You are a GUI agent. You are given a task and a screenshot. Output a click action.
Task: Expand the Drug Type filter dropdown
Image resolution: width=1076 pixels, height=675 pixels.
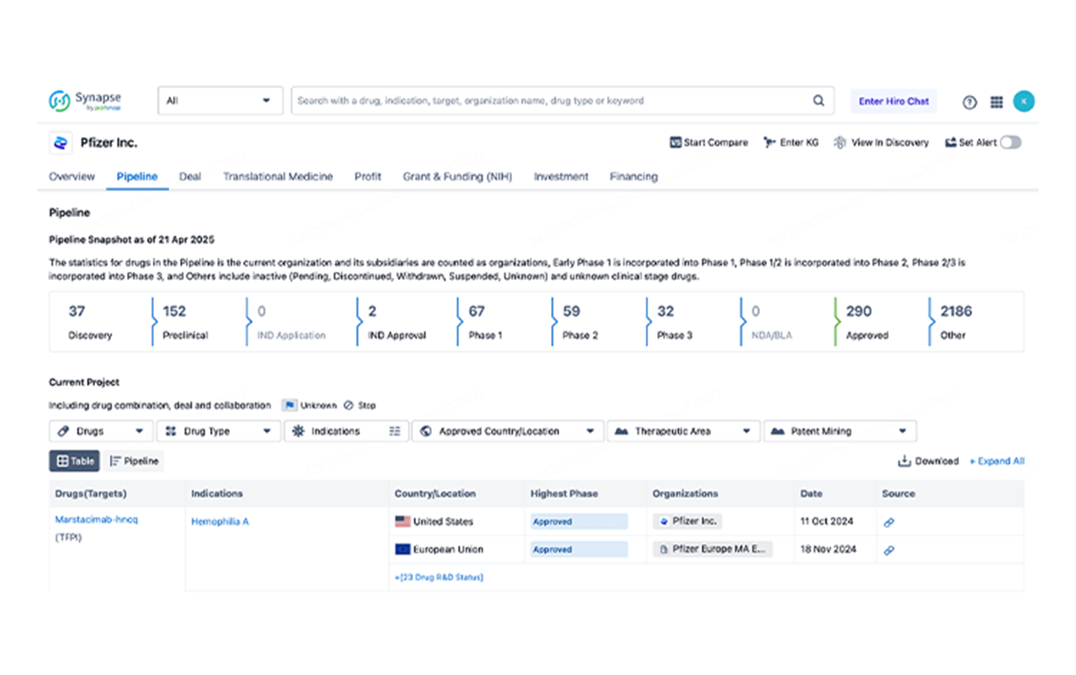218,431
